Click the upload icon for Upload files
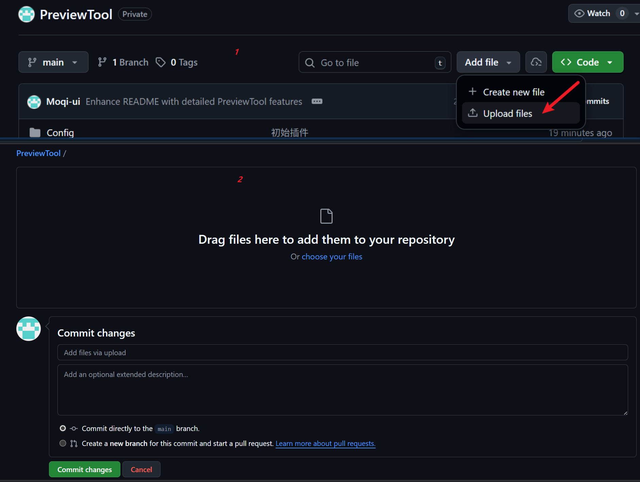This screenshot has width=640, height=482. point(473,113)
